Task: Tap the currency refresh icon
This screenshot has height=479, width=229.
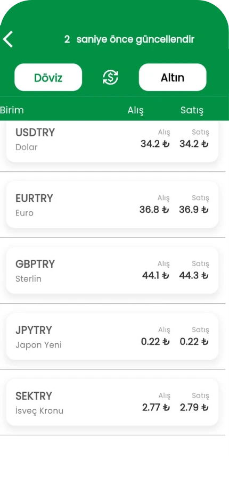Action: 110,77
